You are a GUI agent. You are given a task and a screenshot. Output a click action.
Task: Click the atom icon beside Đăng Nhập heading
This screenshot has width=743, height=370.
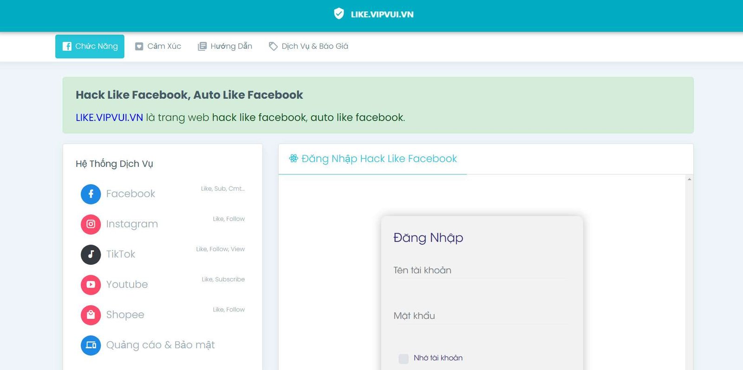(293, 159)
